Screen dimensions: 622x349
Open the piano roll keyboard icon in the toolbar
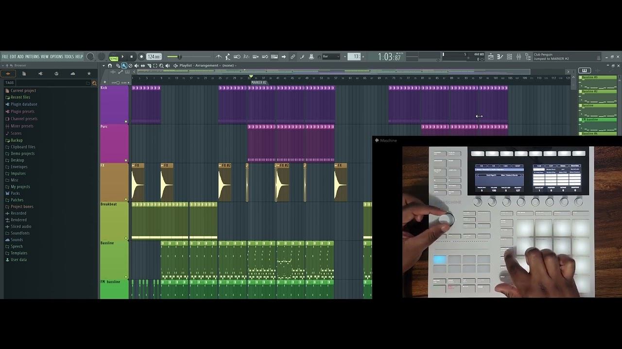275,57
